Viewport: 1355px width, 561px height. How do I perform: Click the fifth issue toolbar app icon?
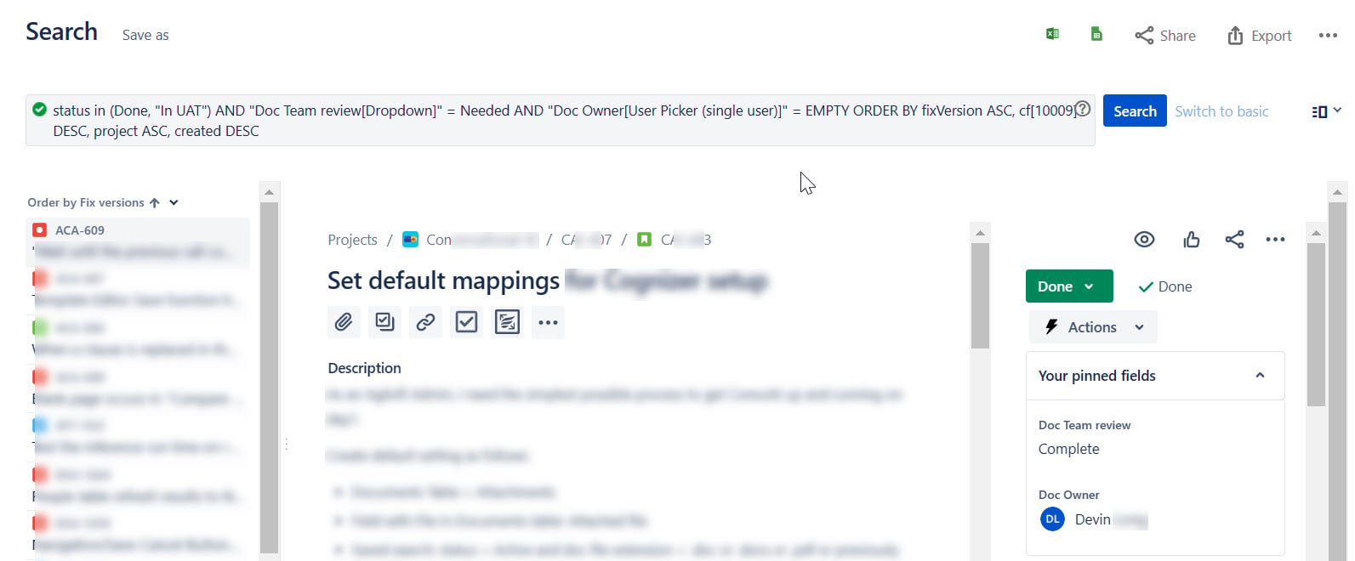[x=507, y=322]
